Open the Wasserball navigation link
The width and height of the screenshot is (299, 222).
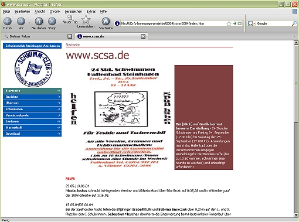(32, 128)
